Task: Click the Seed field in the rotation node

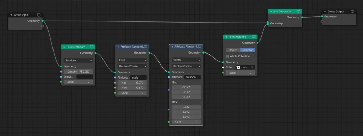Action: (x=186, y=122)
